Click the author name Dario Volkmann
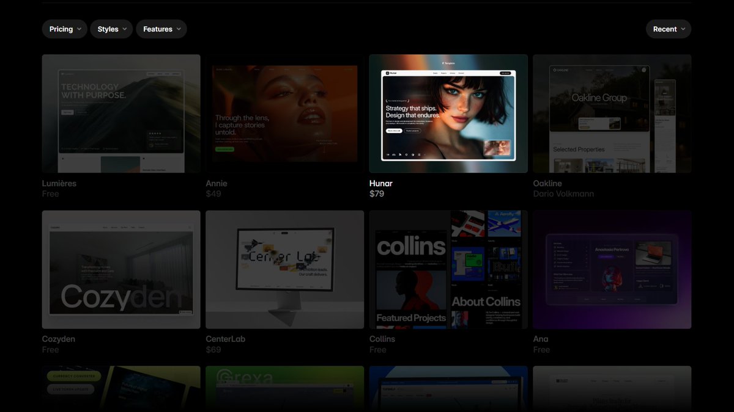 click(563, 194)
